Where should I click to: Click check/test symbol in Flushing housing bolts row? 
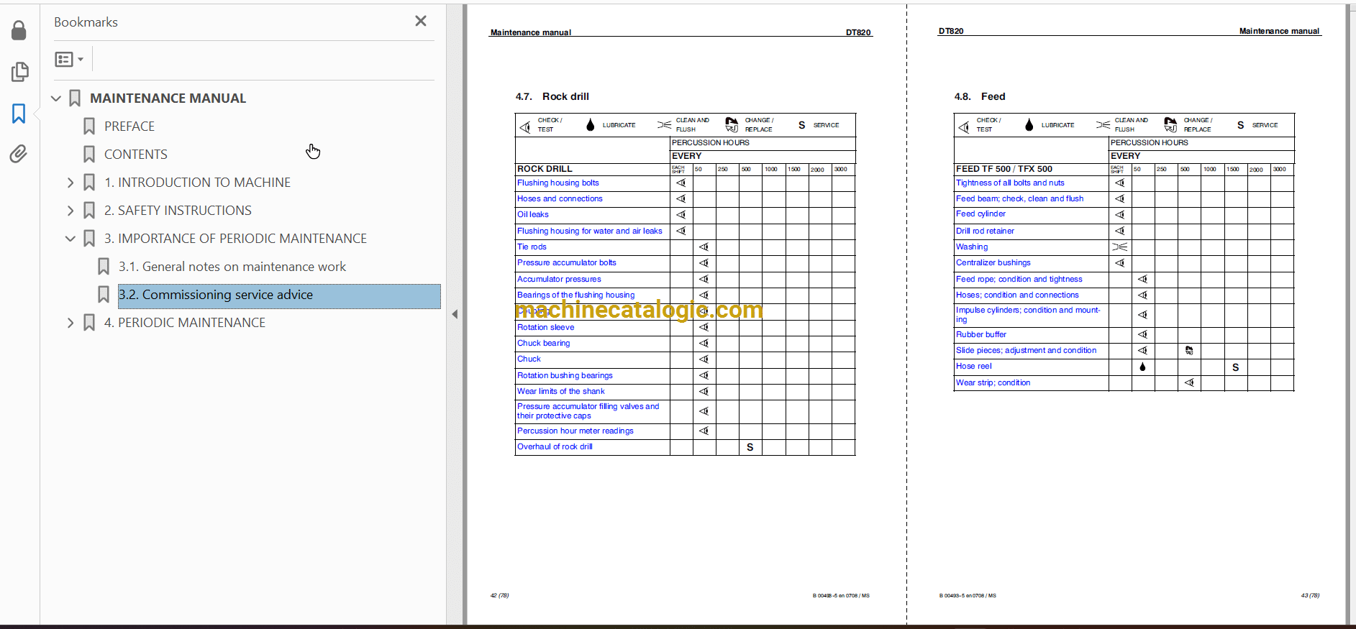(681, 183)
